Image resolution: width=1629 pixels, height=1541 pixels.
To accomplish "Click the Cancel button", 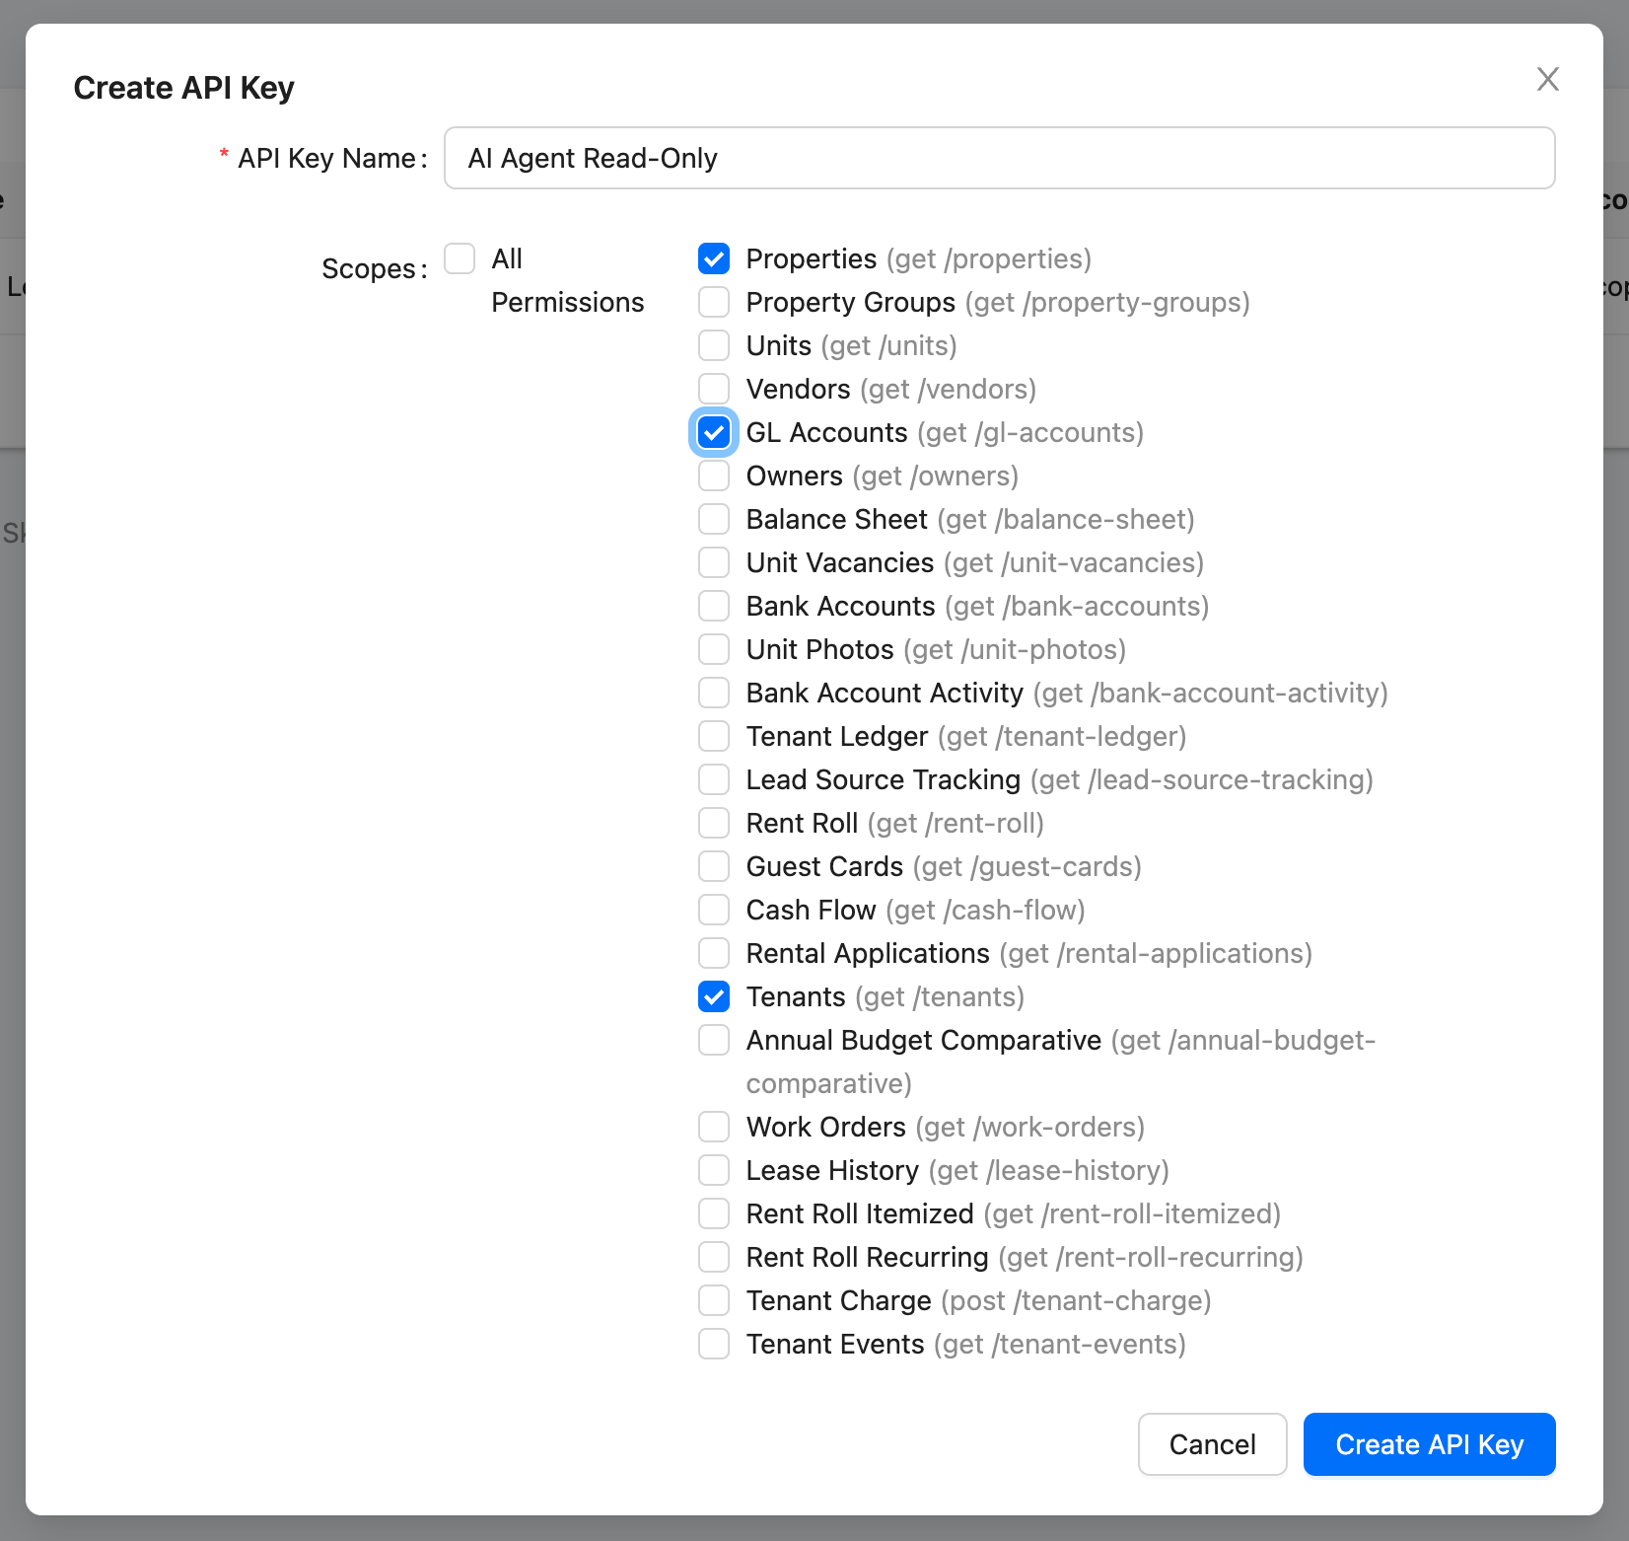I will [1212, 1444].
